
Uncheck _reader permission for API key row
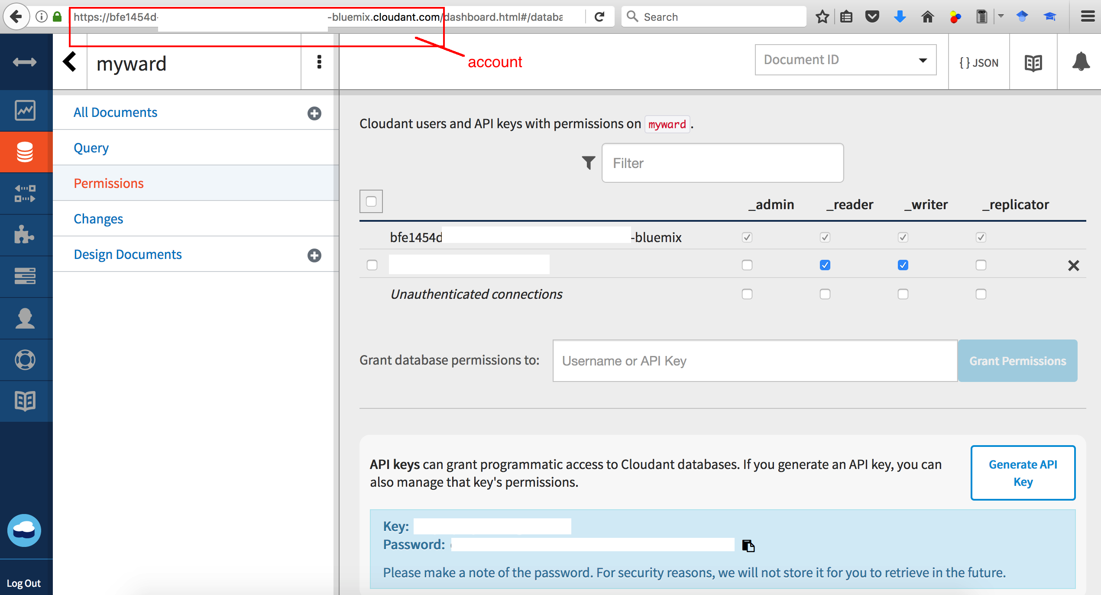pyautogui.click(x=825, y=265)
